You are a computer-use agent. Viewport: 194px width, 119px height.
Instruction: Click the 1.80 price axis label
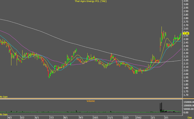pos(186,88)
